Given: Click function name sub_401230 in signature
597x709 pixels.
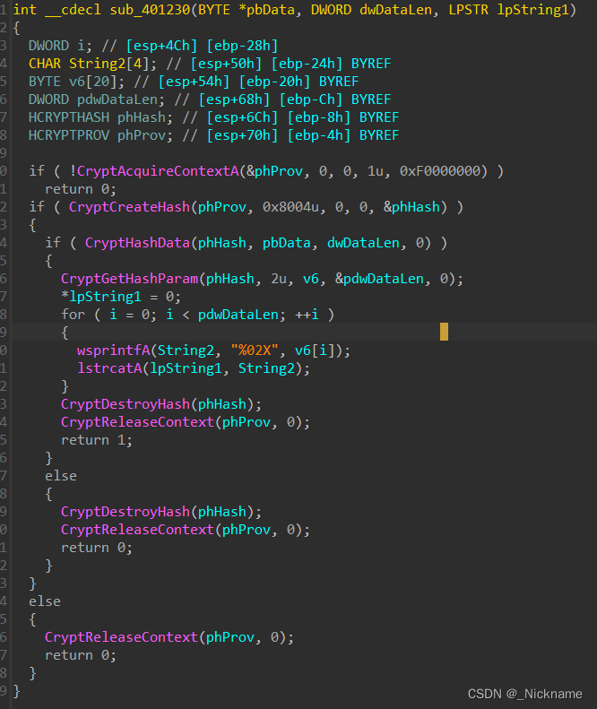Looking at the screenshot, I should pos(151,10).
